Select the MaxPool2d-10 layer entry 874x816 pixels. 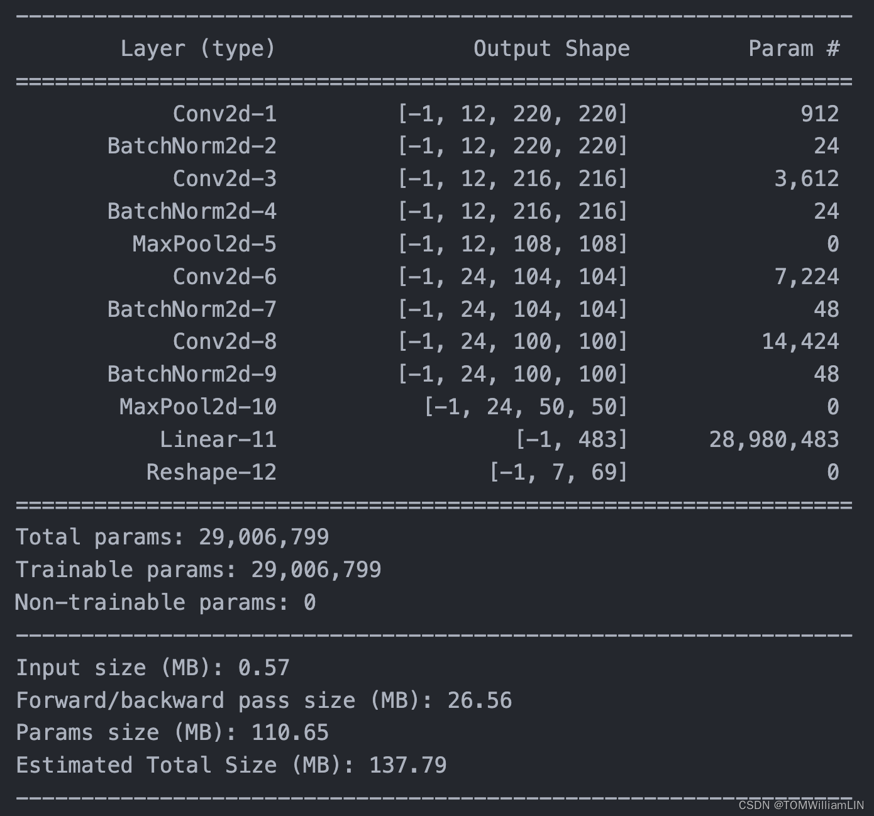[198, 407]
